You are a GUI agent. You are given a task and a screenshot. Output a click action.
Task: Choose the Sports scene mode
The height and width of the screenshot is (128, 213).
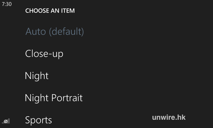[39, 120]
